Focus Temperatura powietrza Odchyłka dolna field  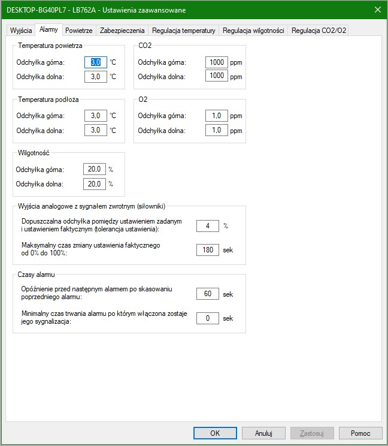(96, 77)
